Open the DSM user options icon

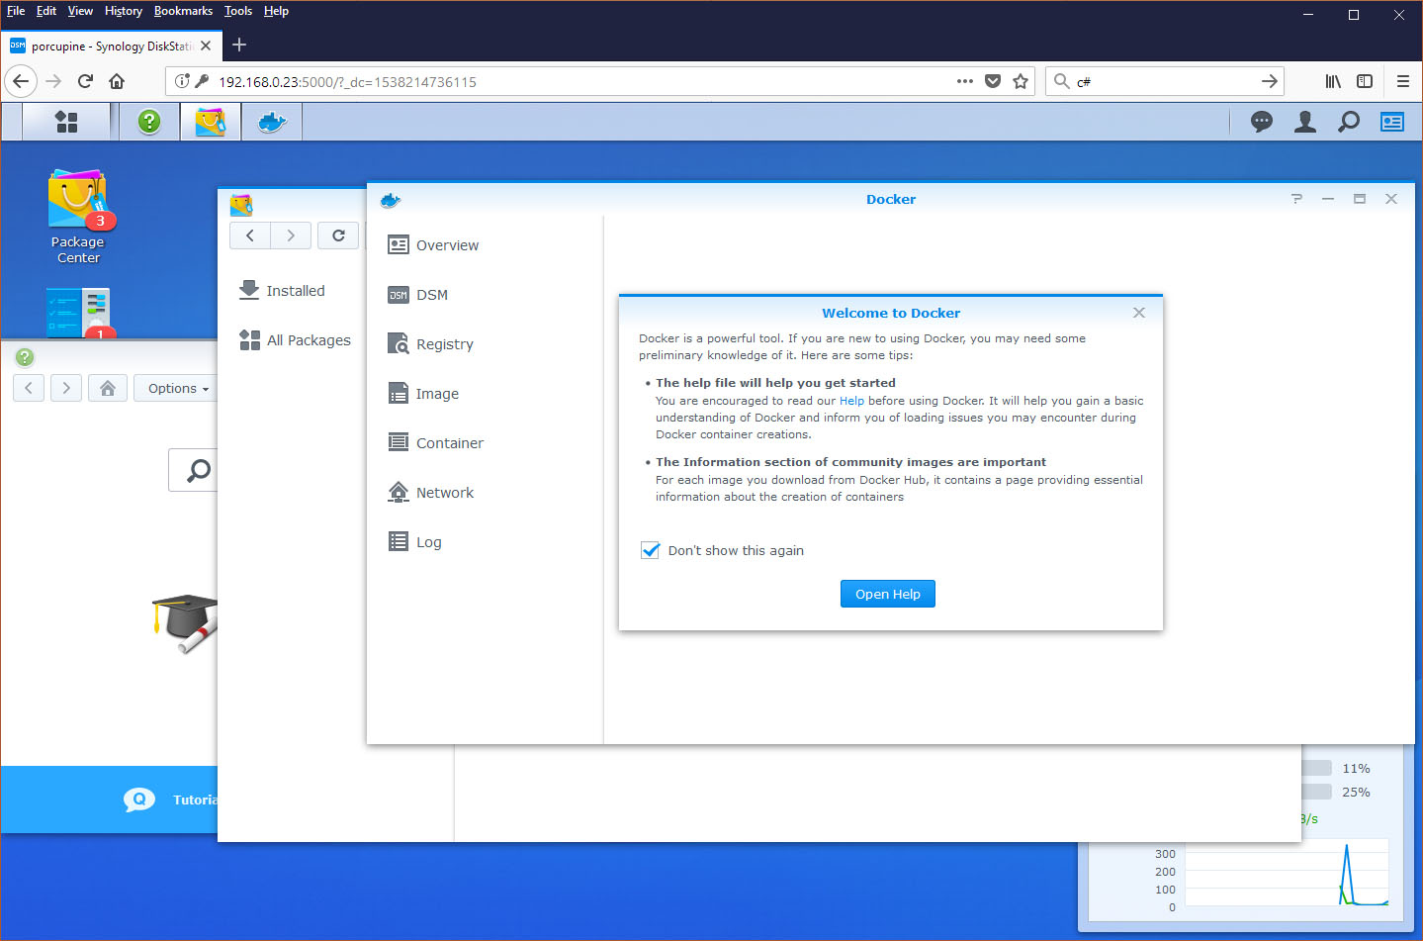pos(1305,122)
